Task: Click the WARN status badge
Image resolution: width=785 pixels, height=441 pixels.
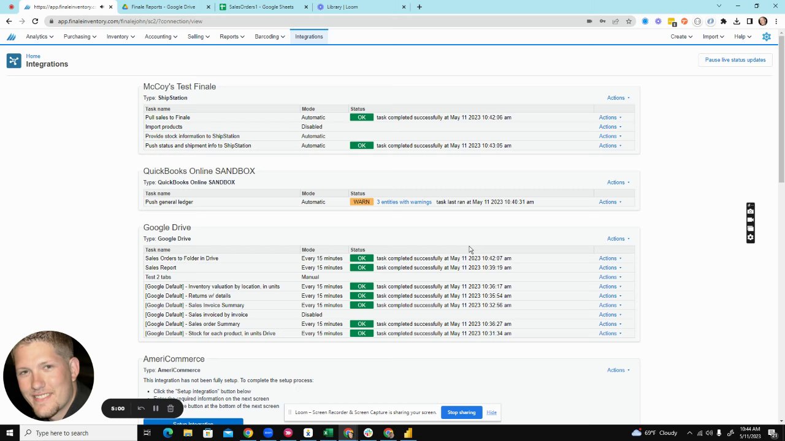Action: 361,202
